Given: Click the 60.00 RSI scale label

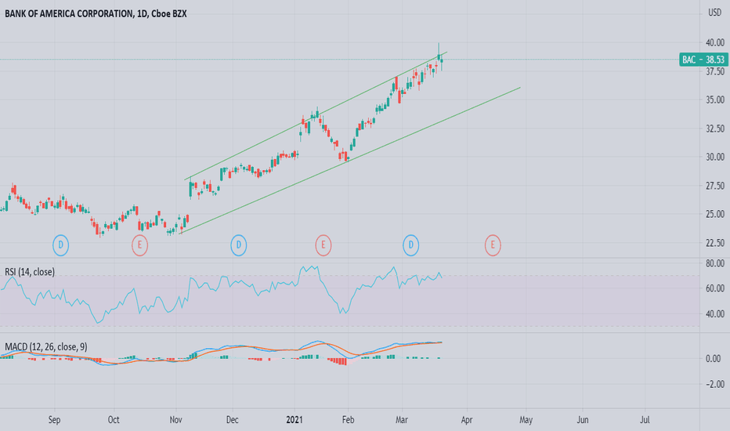Looking at the screenshot, I should tap(715, 288).
